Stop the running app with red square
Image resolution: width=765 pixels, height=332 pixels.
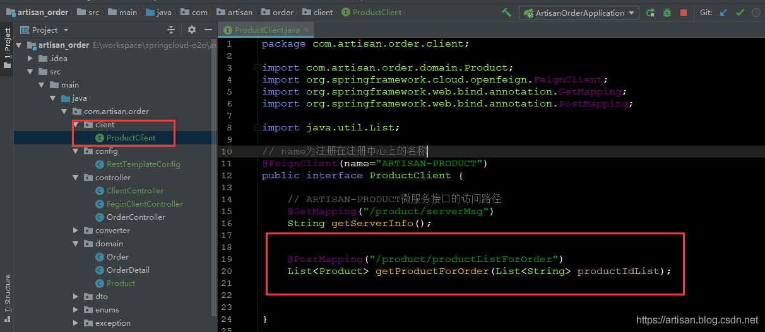click(684, 13)
